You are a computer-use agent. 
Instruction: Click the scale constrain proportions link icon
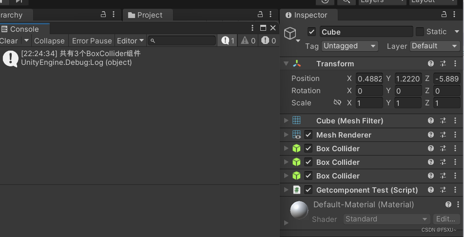[x=337, y=103]
